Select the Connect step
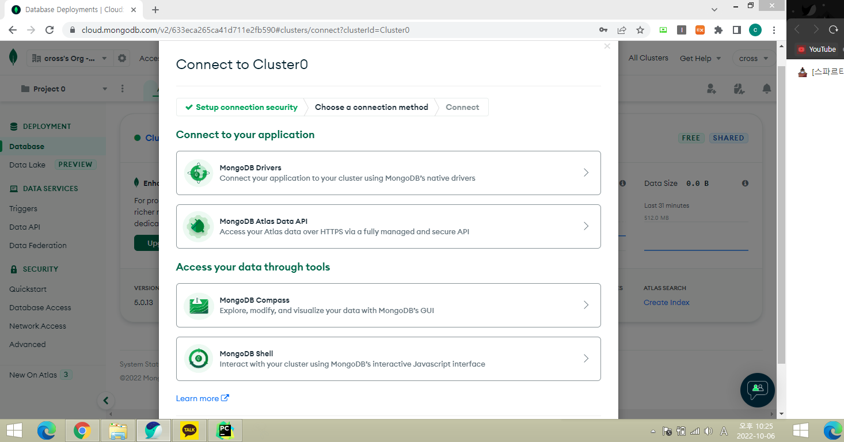 [462, 107]
